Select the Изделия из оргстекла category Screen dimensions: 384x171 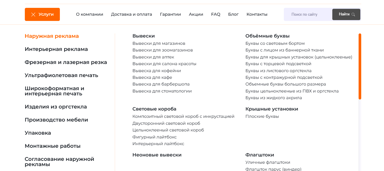click(56, 107)
